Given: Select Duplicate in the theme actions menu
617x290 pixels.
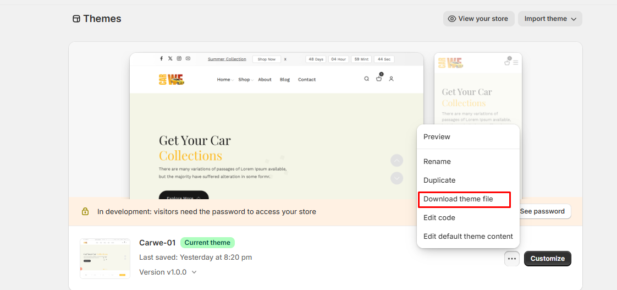Looking at the screenshot, I should tap(439, 180).
